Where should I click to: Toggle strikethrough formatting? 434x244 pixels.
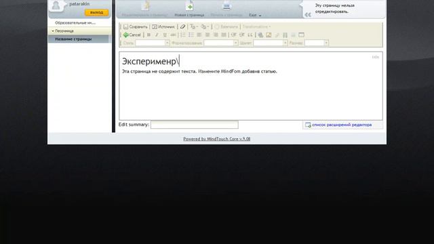(173, 35)
